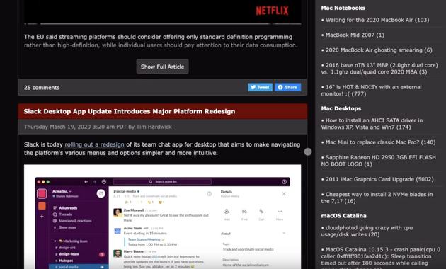Open 'cloudphotod going crazy with cpu' thread
Screen dimensions: 446x269
pos(367,231)
